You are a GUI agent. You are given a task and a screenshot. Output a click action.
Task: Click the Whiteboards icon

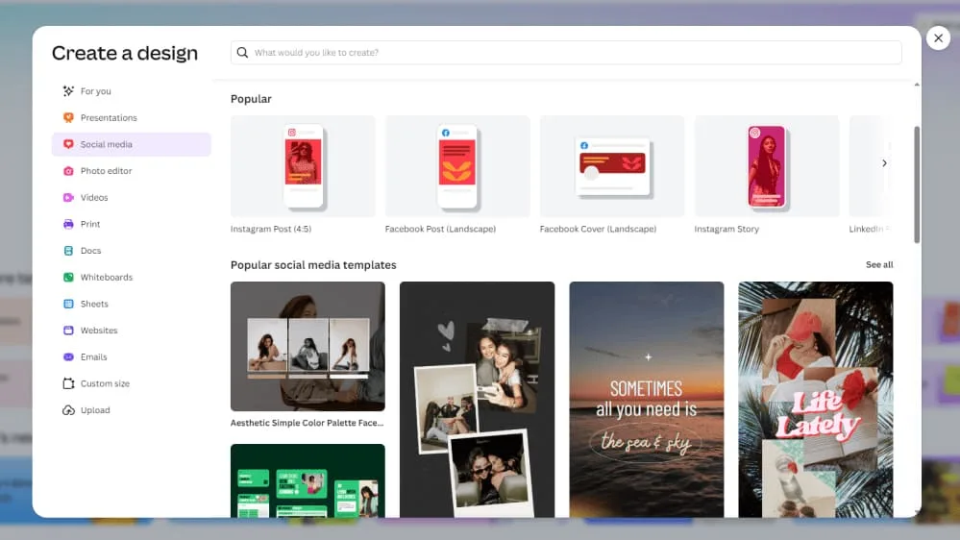pos(68,278)
